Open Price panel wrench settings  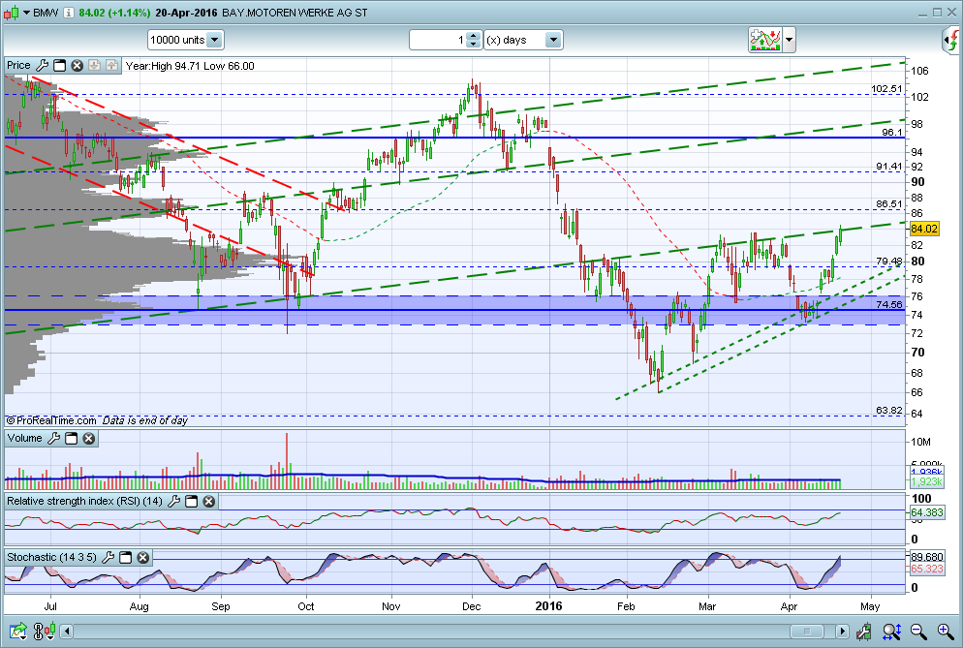pos(43,65)
